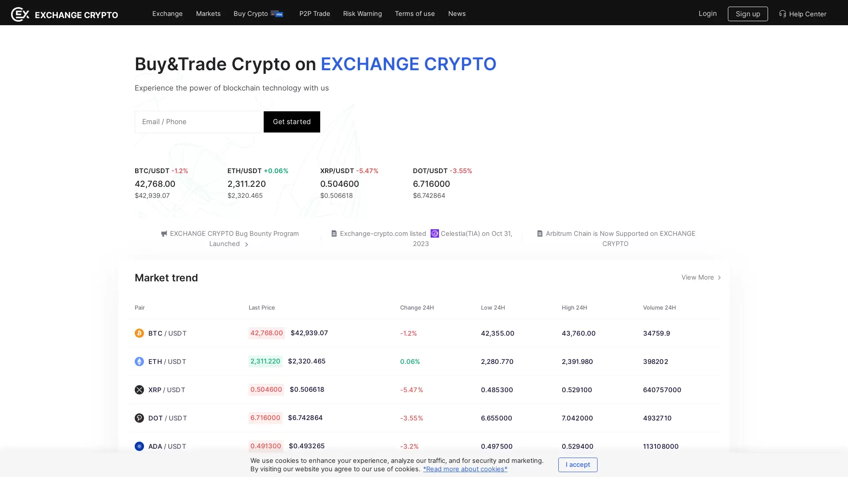The image size is (848, 477).
Task: Click the Exchange Crypto logo icon
Action: coord(20,14)
